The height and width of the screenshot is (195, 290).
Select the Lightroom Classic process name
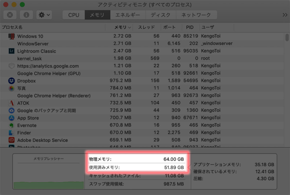click(37, 51)
